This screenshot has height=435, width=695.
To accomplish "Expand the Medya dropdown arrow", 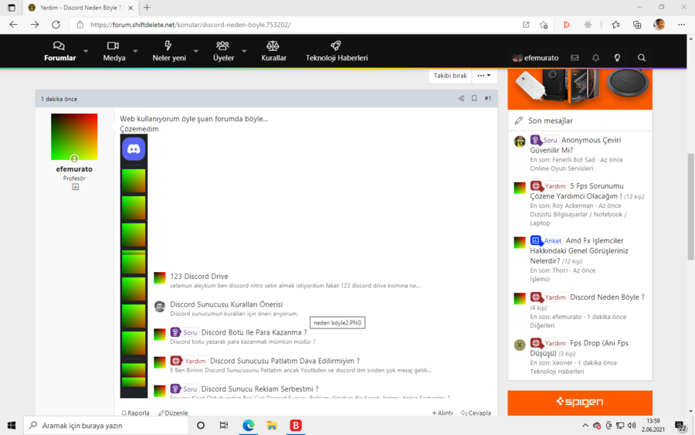I will coord(135,52).
